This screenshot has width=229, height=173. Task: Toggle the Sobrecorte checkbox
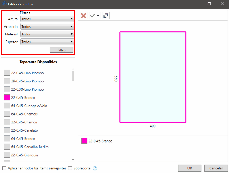pyautogui.click(x=70, y=168)
